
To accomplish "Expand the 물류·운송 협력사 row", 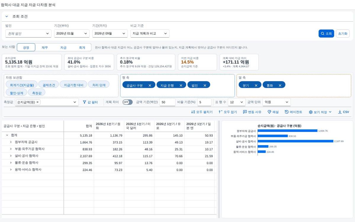I will coord(11,163).
